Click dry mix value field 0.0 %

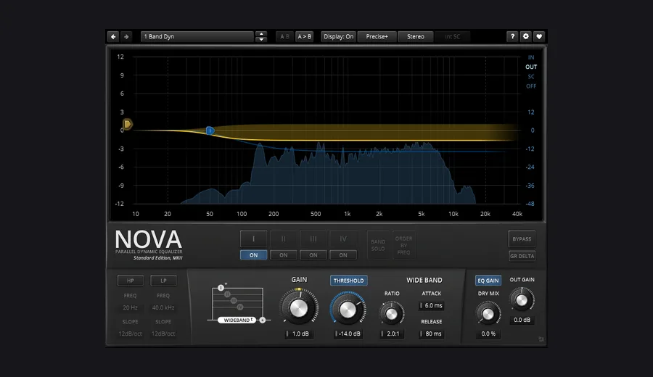pos(488,333)
